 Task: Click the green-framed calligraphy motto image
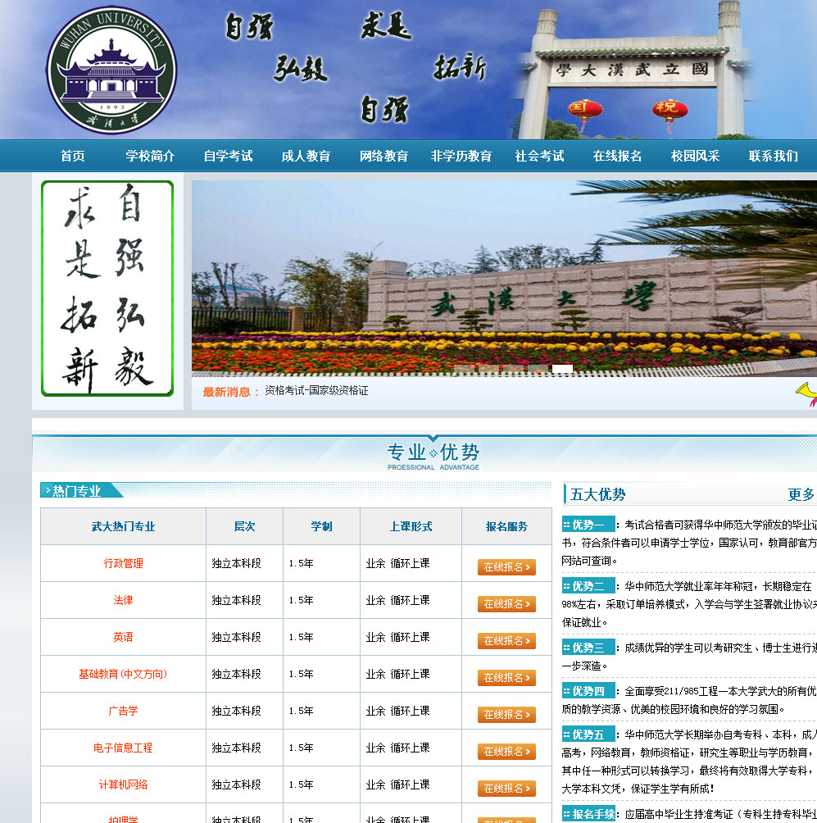pos(107,289)
